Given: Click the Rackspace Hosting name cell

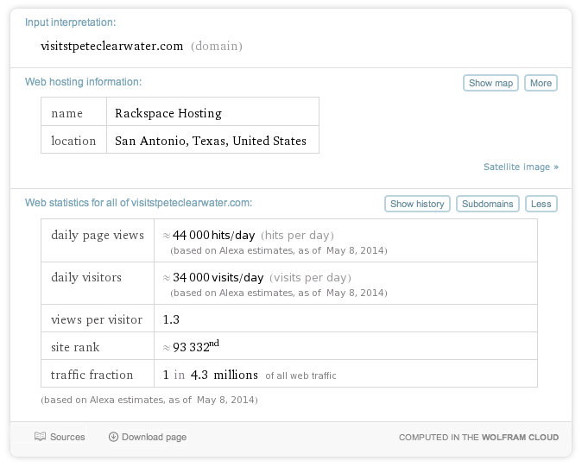Looking at the screenshot, I should tap(168, 113).
